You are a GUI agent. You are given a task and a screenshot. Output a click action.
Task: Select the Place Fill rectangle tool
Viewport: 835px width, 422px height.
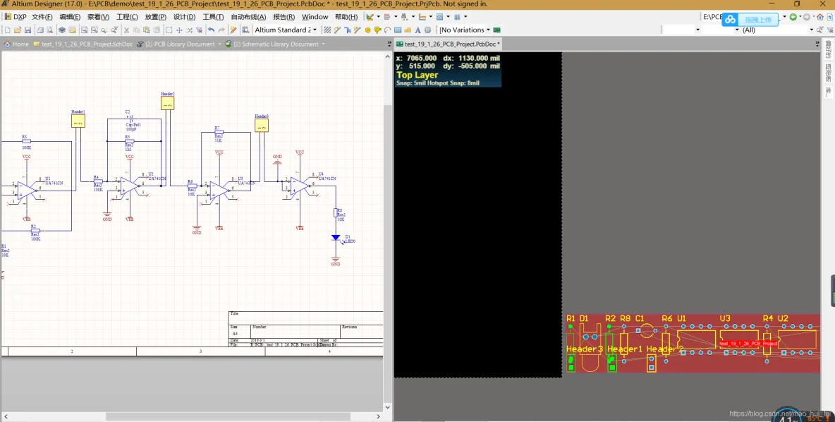397,30
